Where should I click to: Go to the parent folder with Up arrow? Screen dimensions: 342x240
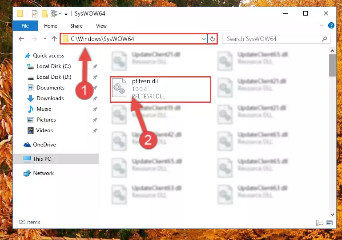click(54, 39)
